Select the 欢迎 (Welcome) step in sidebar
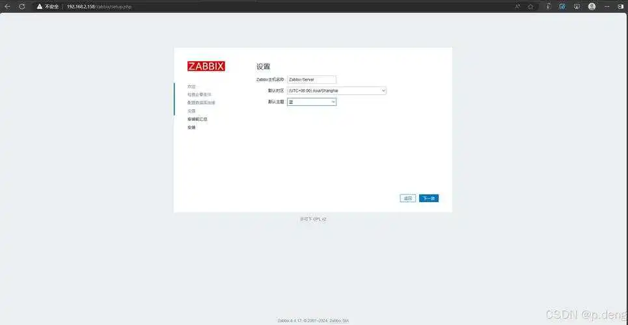This screenshot has width=628, height=325. pyautogui.click(x=191, y=86)
